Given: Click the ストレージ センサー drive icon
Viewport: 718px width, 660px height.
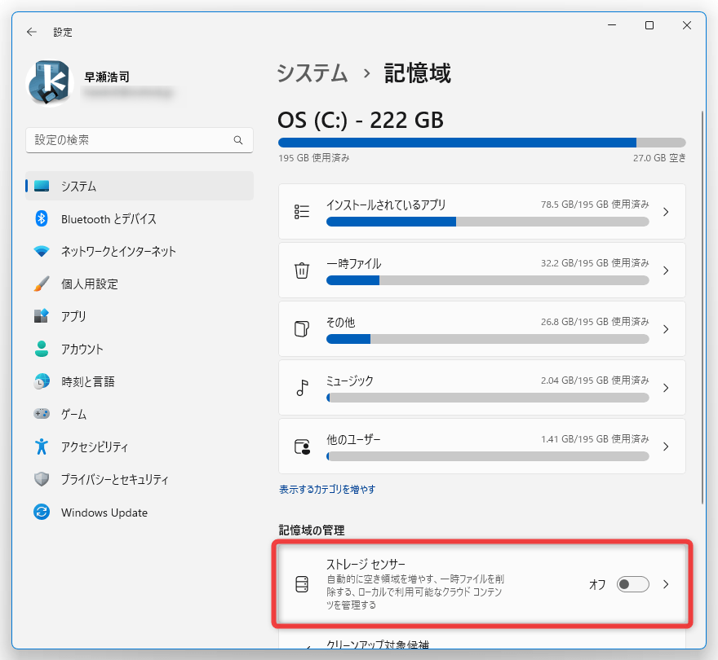Looking at the screenshot, I should [302, 584].
